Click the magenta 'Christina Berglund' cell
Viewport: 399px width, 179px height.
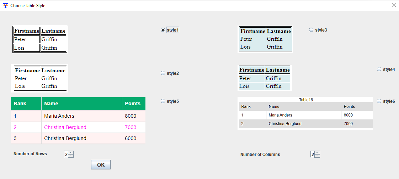[x=82, y=127]
